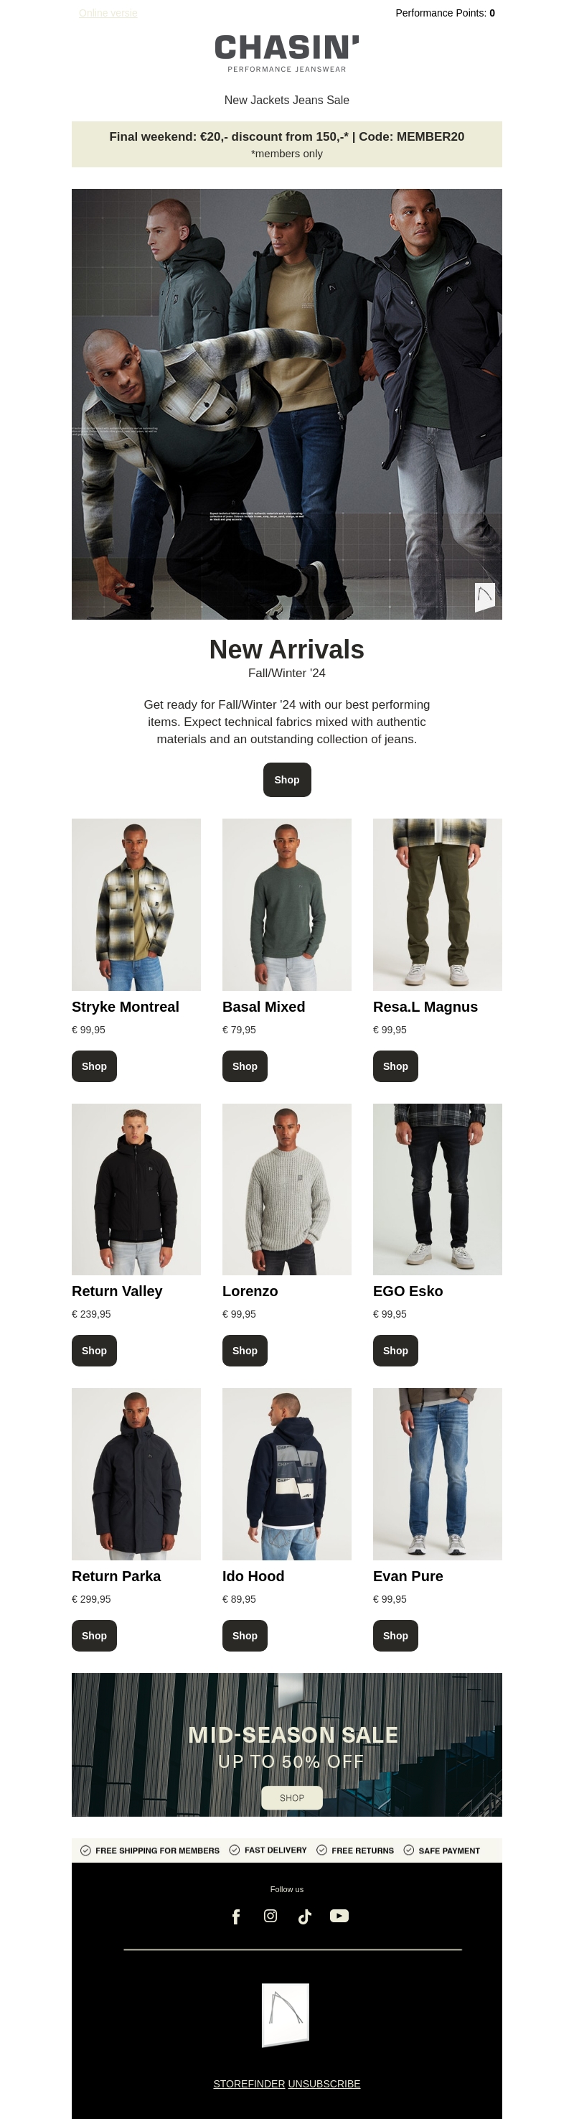Click the MEMBER20 discount banner
The width and height of the screenshot is (574, 2119).
click(287, 144)
